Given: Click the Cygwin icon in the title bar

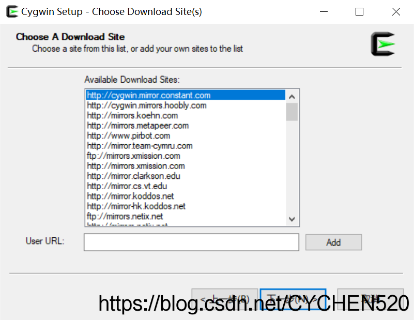Looking at the screenshot, I should [12, 11].
